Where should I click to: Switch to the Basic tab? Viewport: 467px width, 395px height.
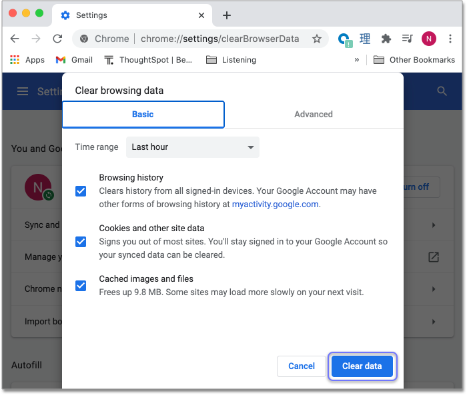pyautogui.click(x=143, y=115)
